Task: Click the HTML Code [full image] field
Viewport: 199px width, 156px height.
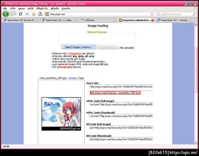Action: click(x=121, y=104)
